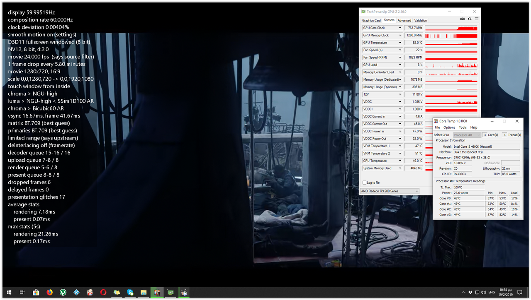The width and height of the screenshot is (531, 300).
Task: Expand the Fan Speed (RPM) sensor dropdown
Action: 400,58
